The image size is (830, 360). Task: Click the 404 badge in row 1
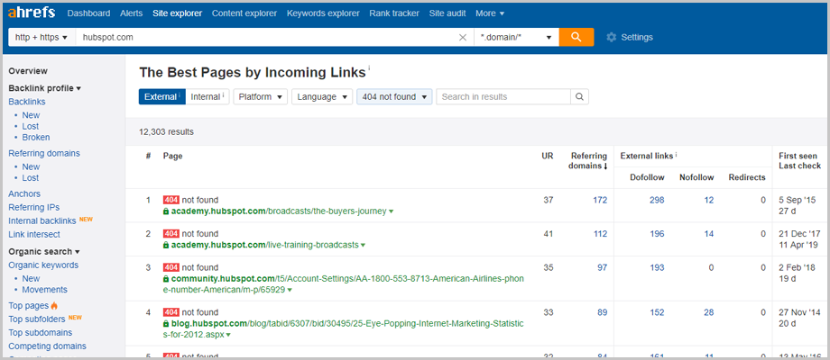click(x=171, y=200)
